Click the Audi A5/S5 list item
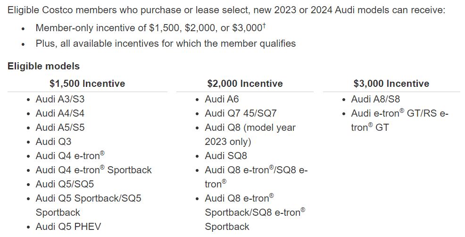This screenshot has width=465, height=237. 60,127
